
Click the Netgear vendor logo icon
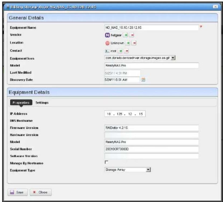[107, 35]
